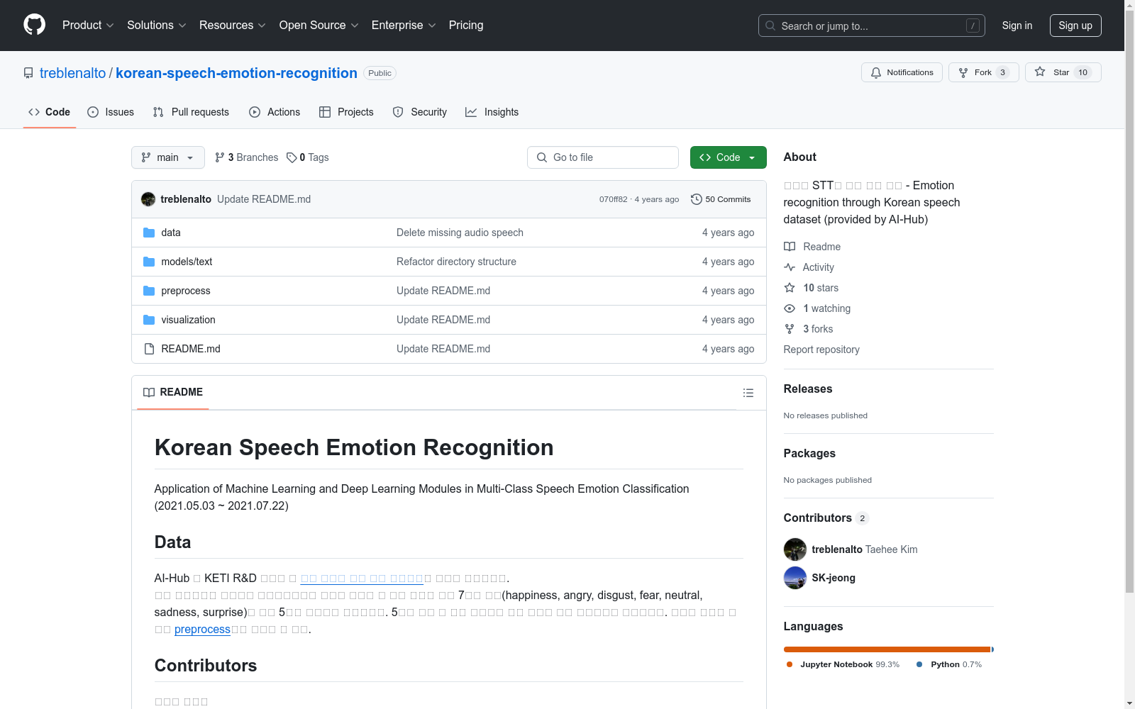The width and height of the screenshot is (1135, 709).
Task: Click the Fork icon button
Action: pos(963,72)
